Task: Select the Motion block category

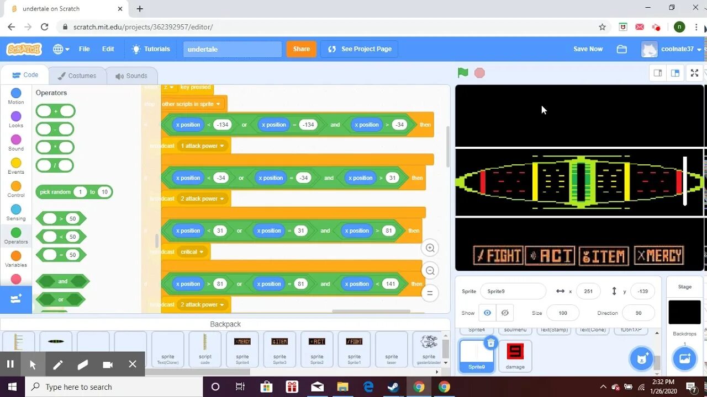Action: click(x=16, y=96)
